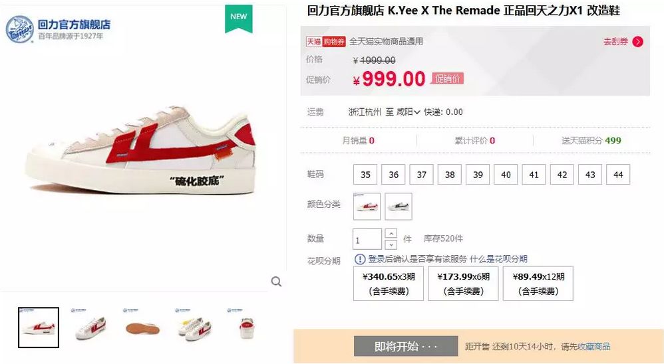
Task: Open the 咸阳 delivery destination dropdown
Action: click(x=409, y=112)
